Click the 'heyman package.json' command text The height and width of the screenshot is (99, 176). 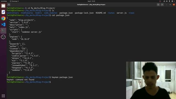click(62, 77)
